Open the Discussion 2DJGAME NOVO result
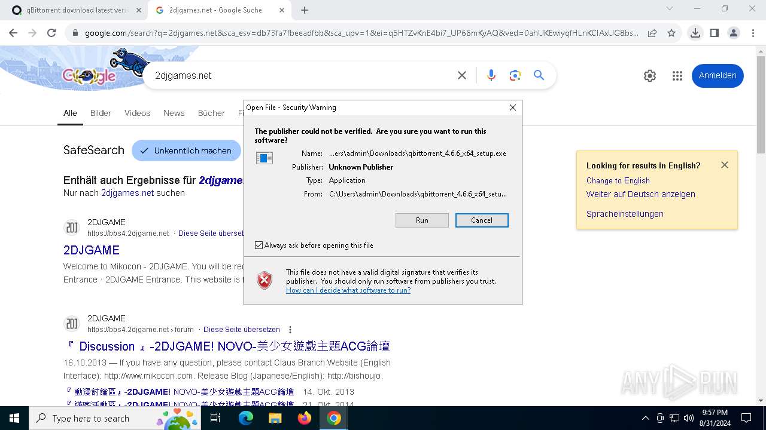 tap(227, 346)
